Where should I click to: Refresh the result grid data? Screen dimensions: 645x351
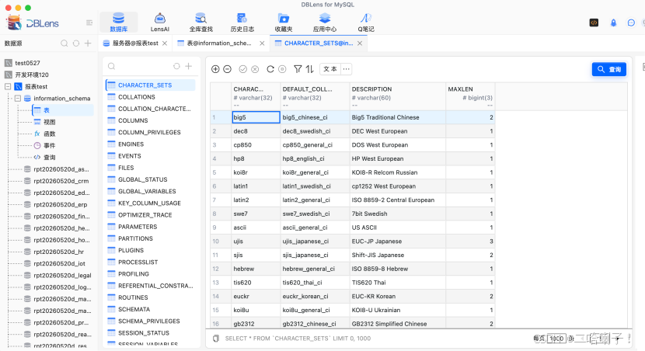(270, 69)
